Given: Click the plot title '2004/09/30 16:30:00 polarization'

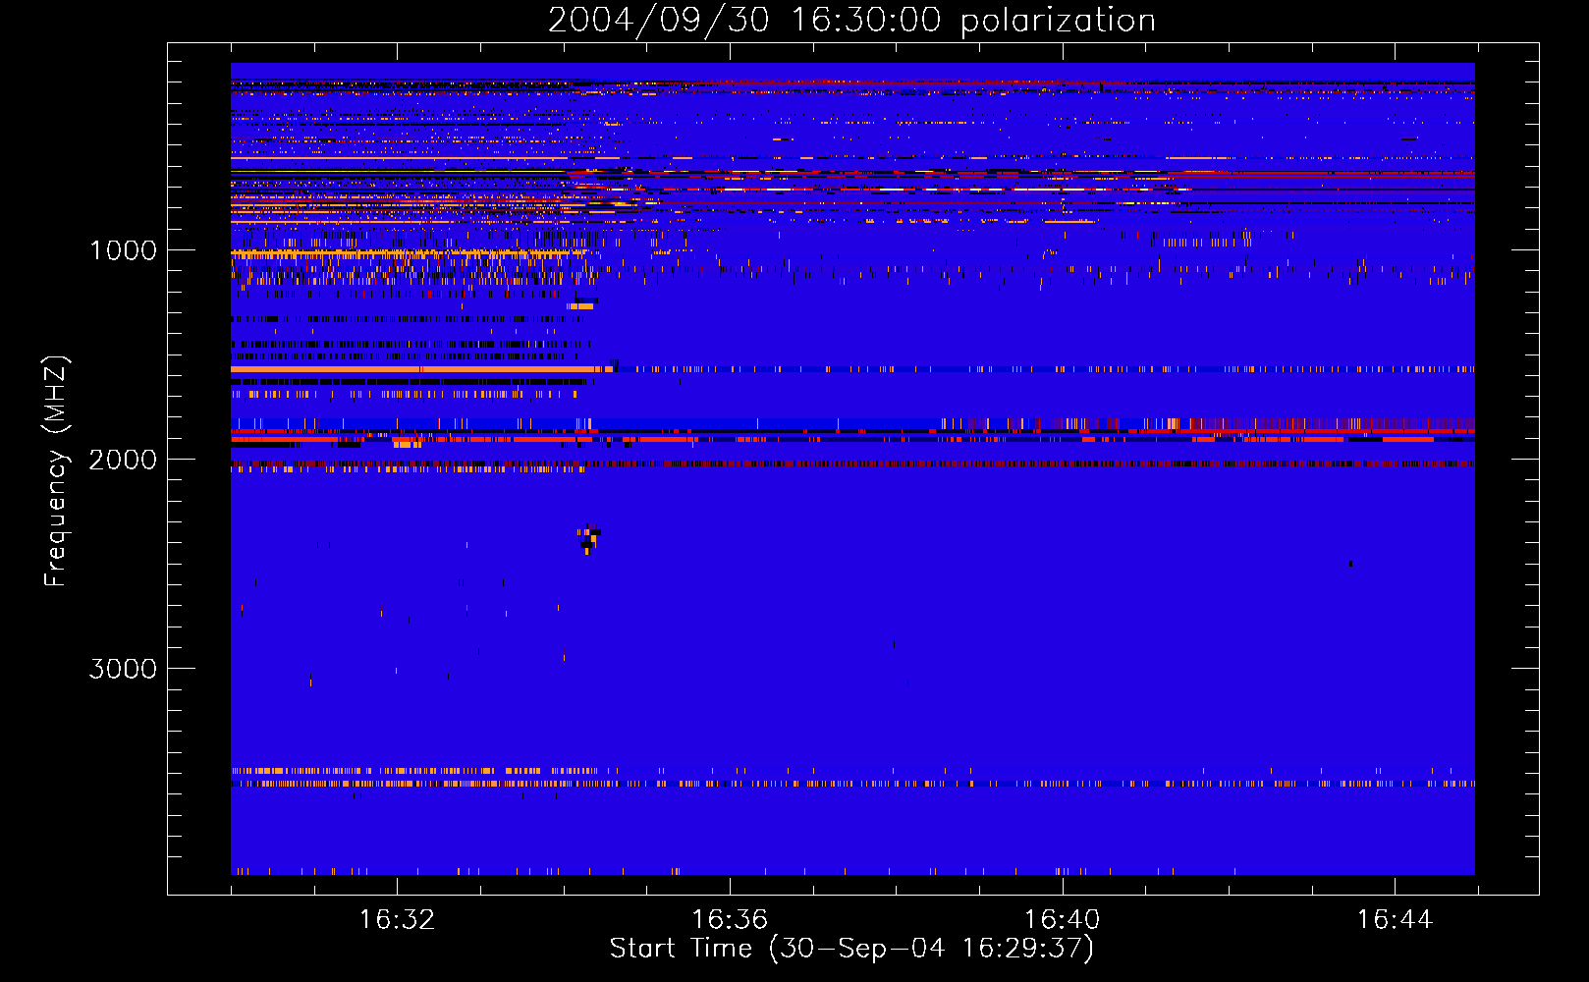Looking at the screenshot, I should tap(851, 21).
